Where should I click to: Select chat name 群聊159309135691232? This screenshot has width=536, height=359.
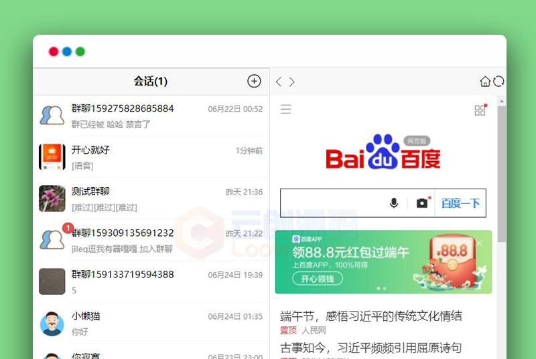(123, 233)
